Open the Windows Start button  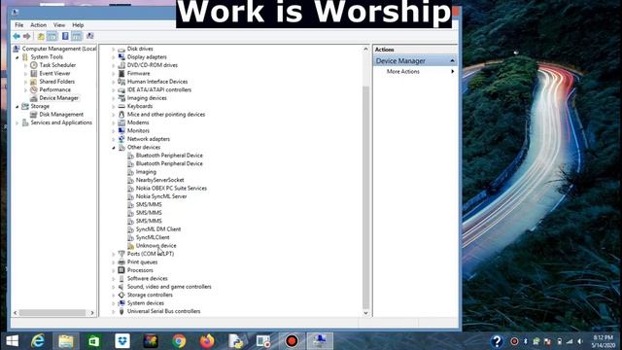[13, 341]
